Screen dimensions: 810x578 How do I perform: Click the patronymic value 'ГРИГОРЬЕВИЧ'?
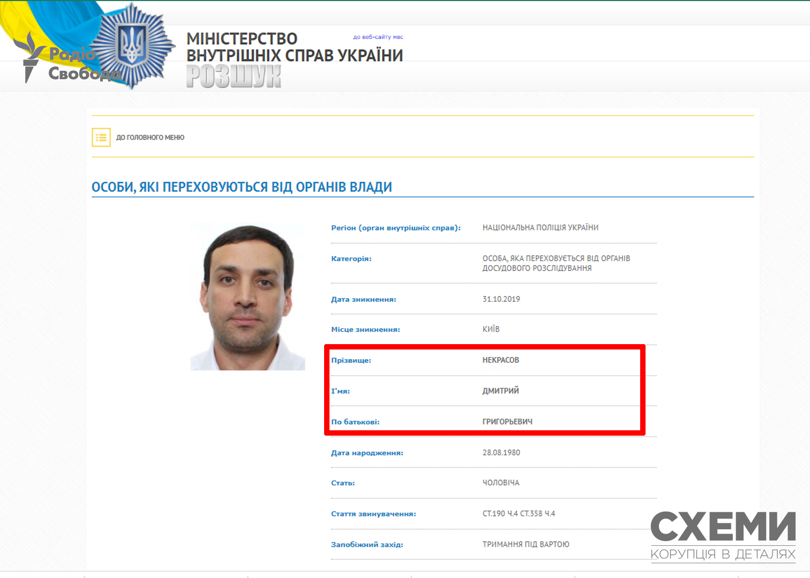coord(507,422)
